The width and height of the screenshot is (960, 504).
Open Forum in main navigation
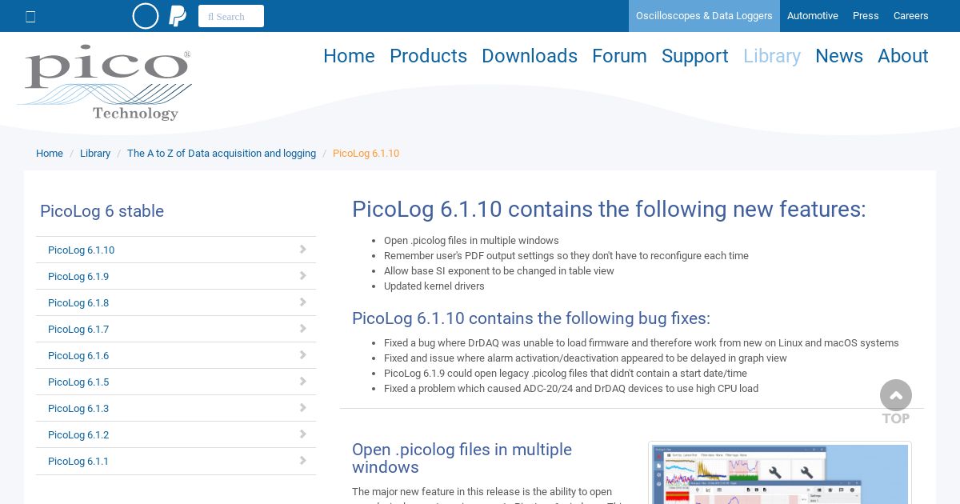(x=619, y=56)
